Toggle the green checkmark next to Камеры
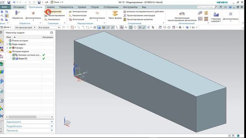The width and height of the screenshot is (246, 138). pyautogui.click(x=10, y=48)
